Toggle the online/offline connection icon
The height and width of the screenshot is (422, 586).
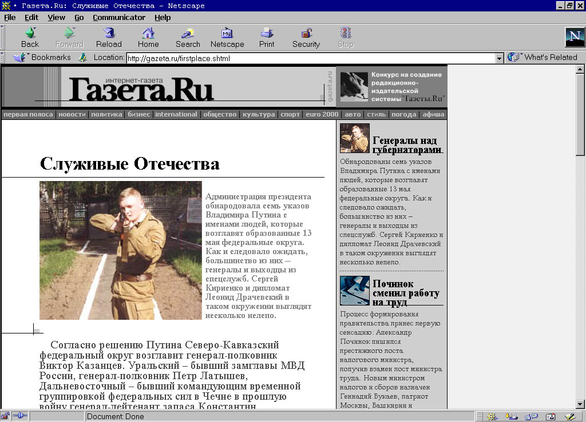(x=20, y=416)
